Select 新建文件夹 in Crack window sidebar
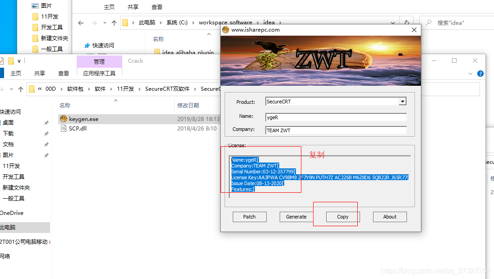The width and height of the screenshot is (494, 279). tap(16, 187)
